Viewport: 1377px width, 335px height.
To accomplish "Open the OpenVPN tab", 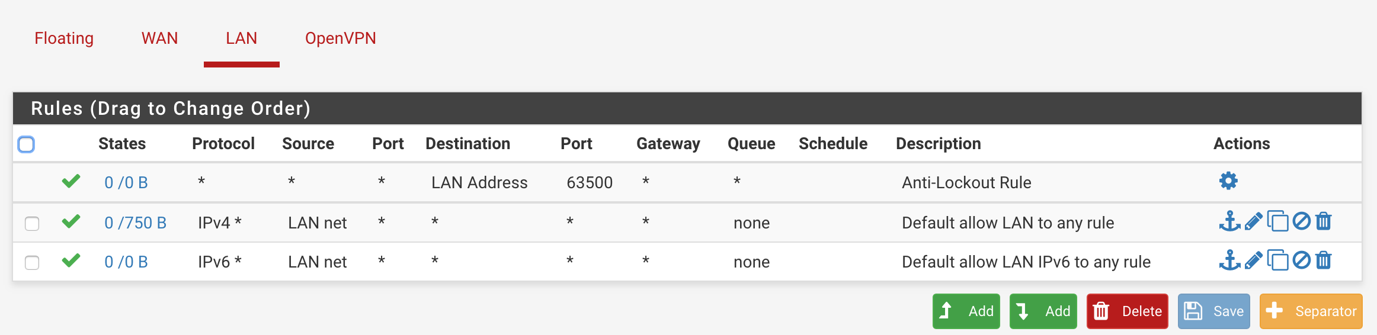I will point(340,38).
